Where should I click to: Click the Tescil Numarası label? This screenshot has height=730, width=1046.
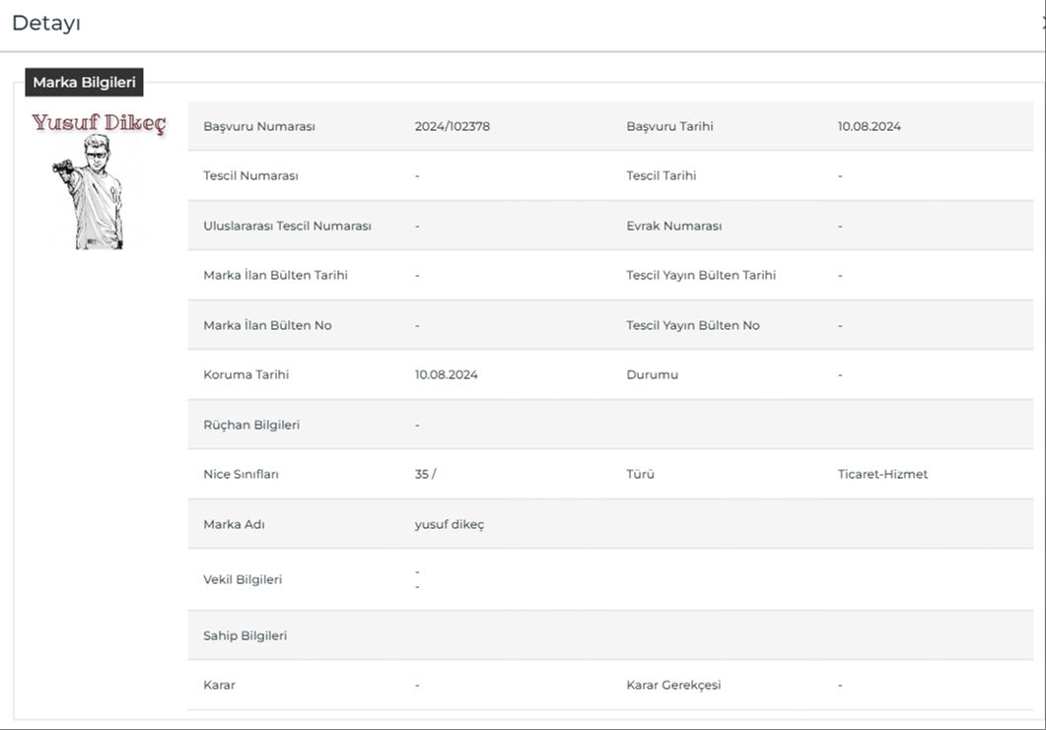click(250, 175)
